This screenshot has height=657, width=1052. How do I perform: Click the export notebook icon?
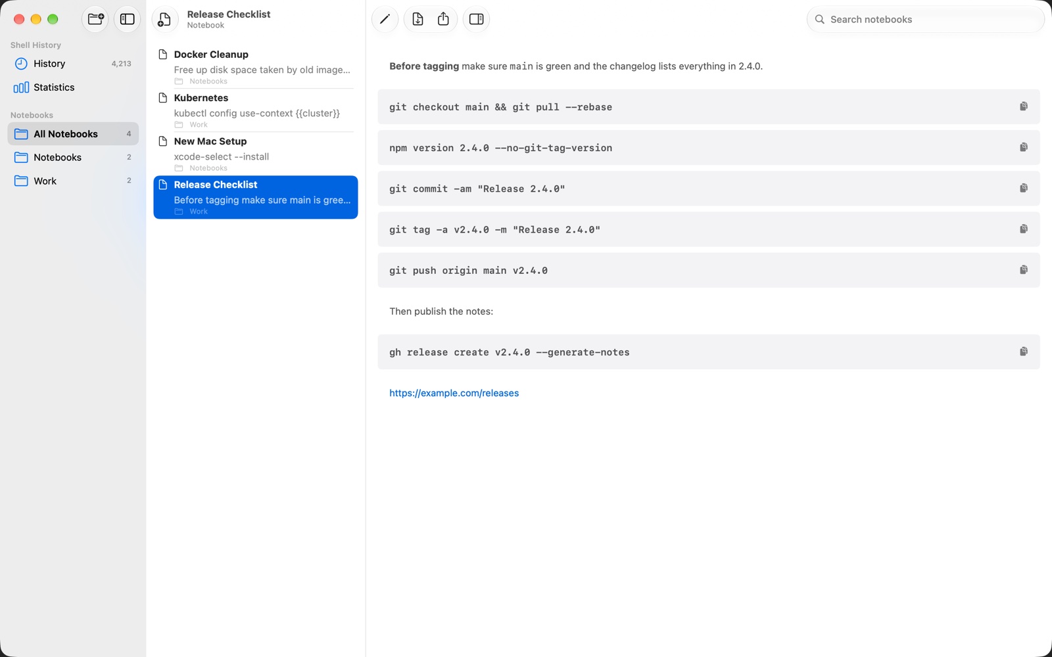tap(418, 19)
